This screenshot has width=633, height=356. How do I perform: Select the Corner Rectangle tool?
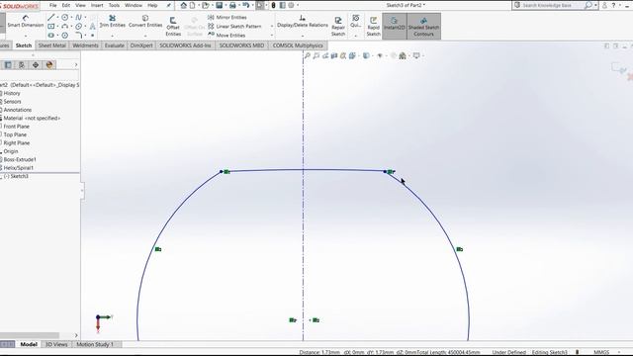tap(50, 27)
